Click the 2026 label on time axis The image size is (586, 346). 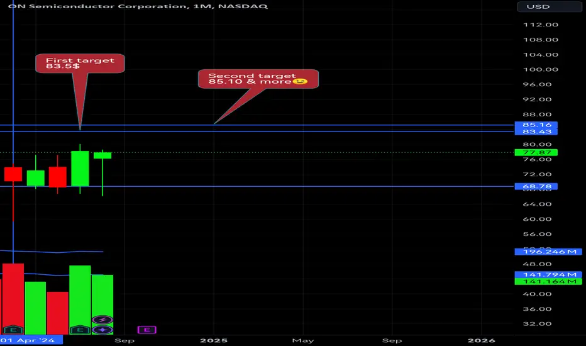[x=482, y=340]
